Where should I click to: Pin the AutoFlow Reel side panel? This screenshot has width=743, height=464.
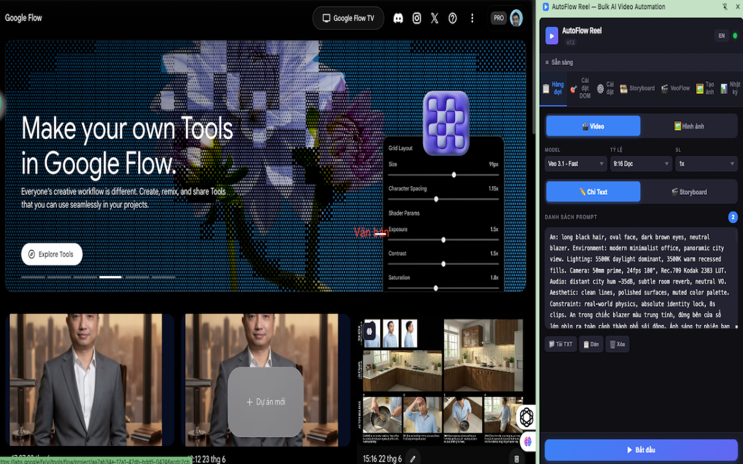(x=725, y=7)
